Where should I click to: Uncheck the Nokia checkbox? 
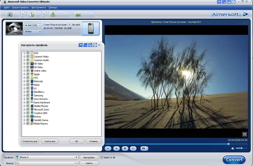(28, 85)
